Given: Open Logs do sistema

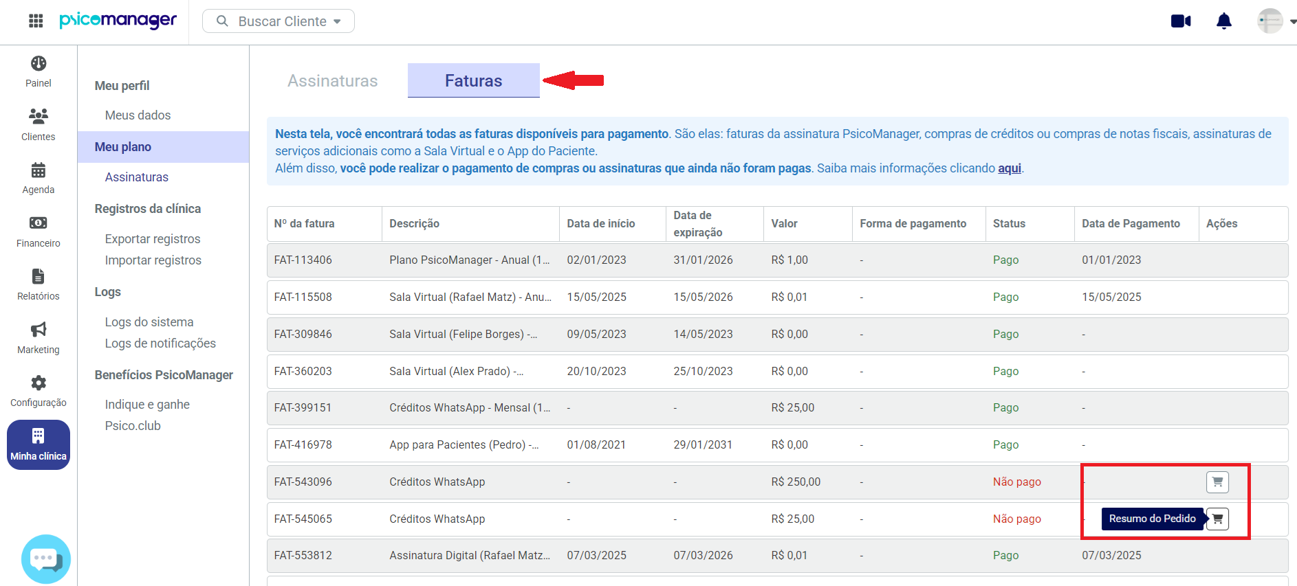Looking at the screenshot, I should coord(149,322).
